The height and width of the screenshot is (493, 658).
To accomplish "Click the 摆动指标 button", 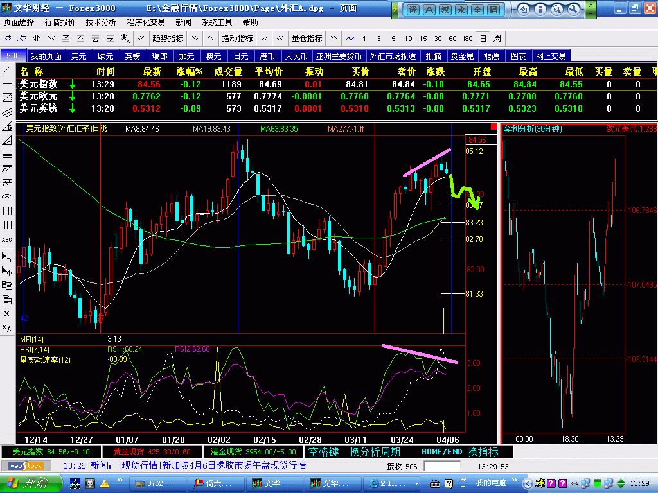I will [x=237, y=39].
